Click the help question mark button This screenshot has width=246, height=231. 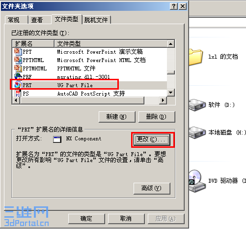(x=174, y=6)
